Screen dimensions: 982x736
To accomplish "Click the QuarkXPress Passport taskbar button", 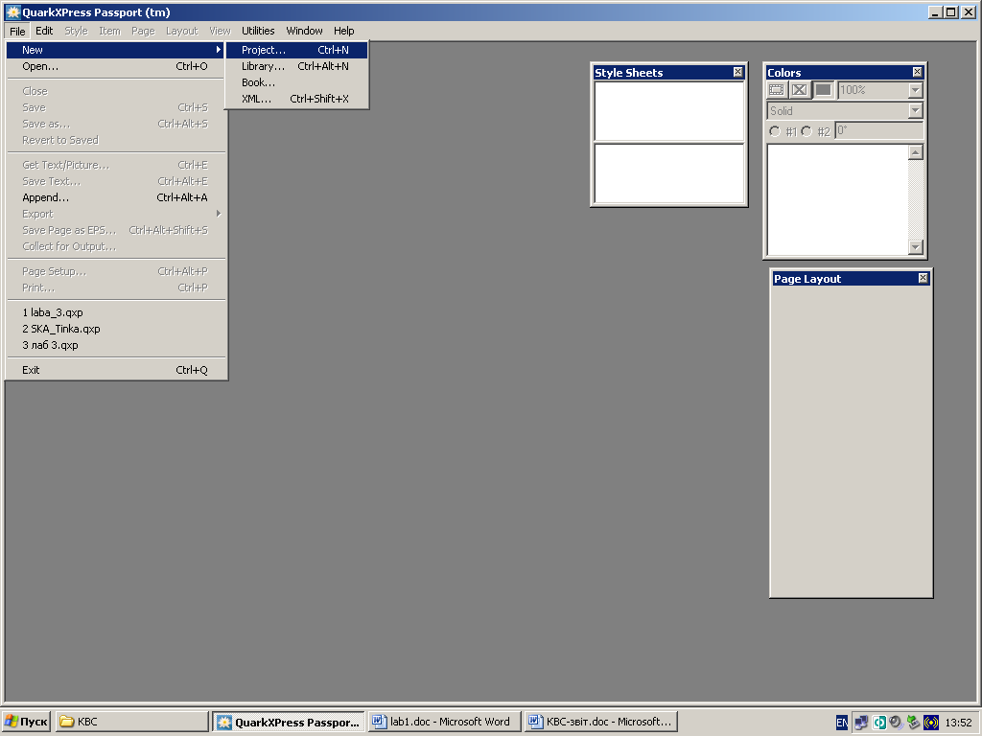I will point(288,722).
